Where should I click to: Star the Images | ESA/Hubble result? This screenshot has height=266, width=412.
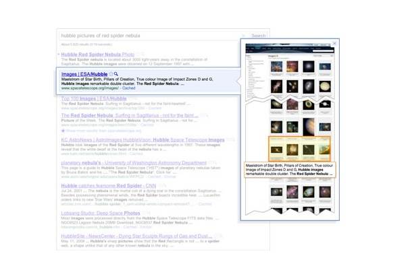click(x=111, y=74)
